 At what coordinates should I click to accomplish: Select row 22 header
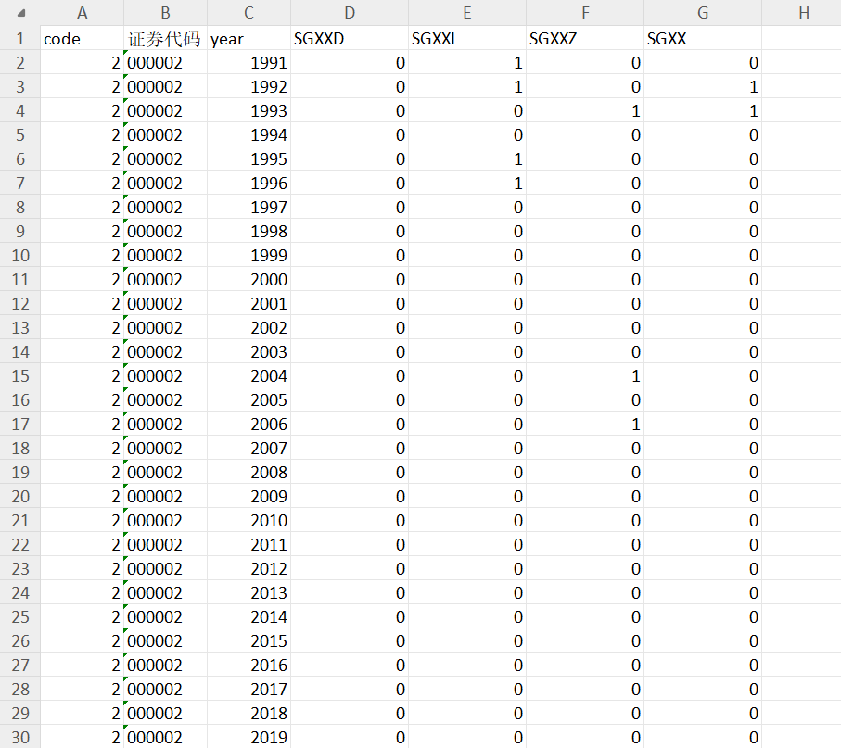pyautogui.click(x=20, y=545)
